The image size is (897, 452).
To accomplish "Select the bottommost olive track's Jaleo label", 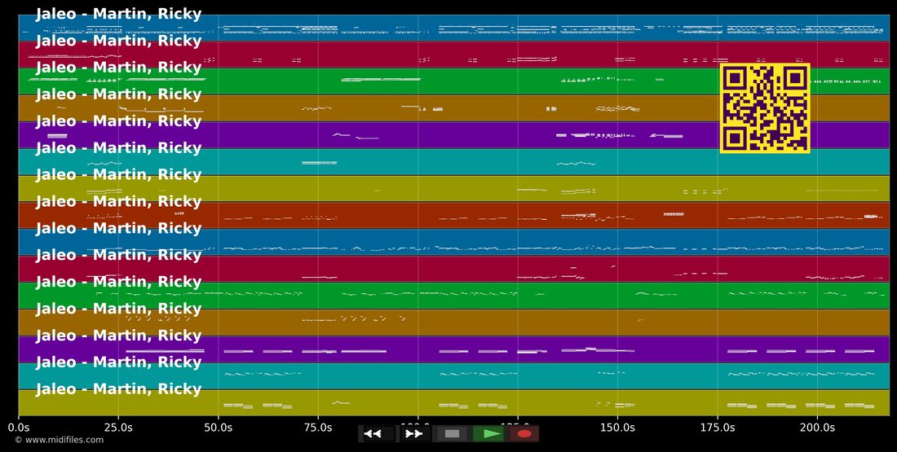I will [x=118, y=389].
